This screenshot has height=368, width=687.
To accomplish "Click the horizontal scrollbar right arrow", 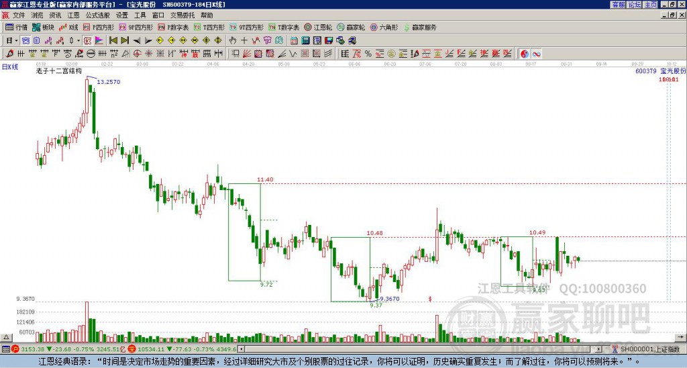I will [599, 349].
